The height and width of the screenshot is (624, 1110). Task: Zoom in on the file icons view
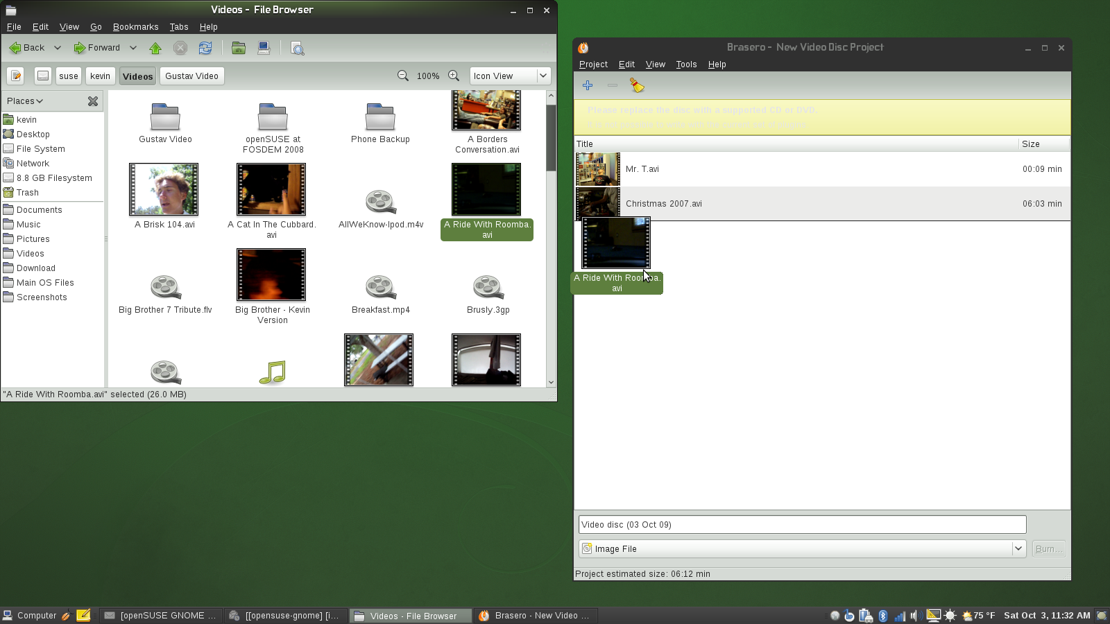click(454, 76)
